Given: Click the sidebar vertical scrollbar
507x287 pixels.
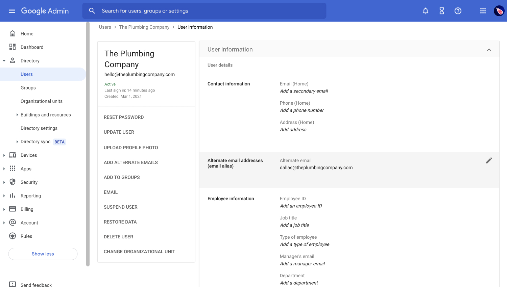Looking at the screenshot, I should (x=88, y=144).
